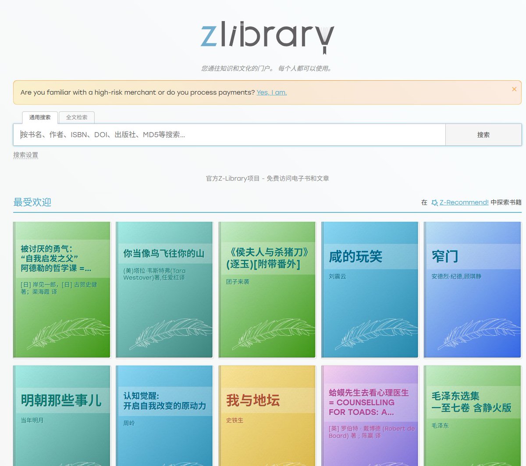The height and width of the screenshot is (466, 526).
Task: Open the 最受欢迎 section heading
Action: pyautogui.click(x=32, y=202)
